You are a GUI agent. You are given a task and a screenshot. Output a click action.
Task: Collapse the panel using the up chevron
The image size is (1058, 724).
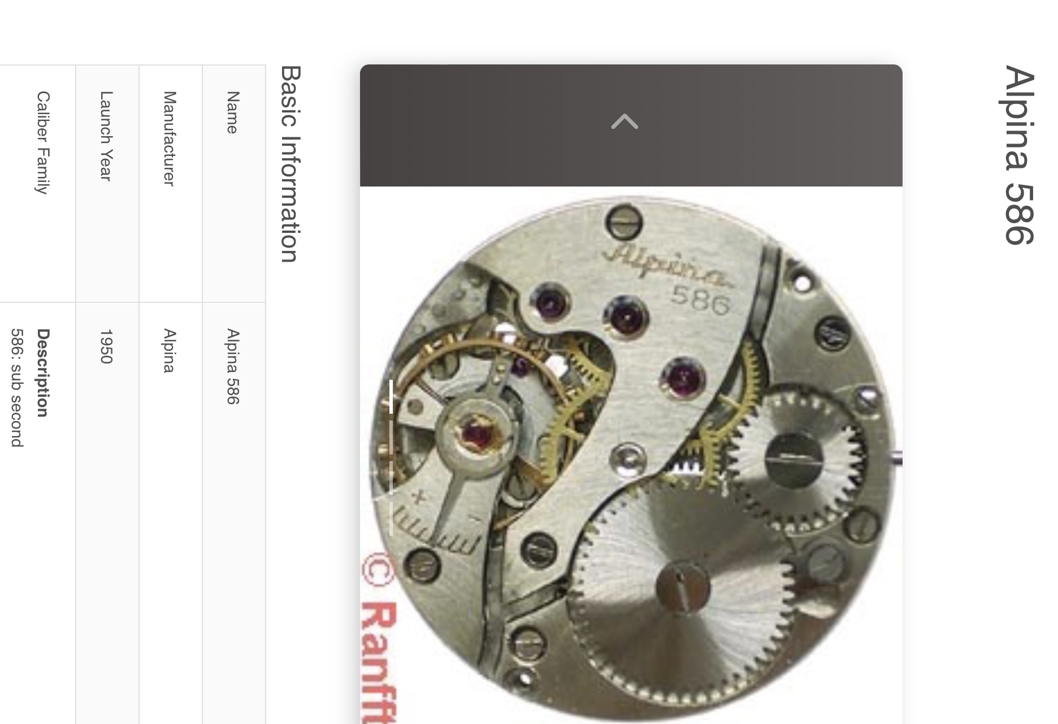coord(625,122)
